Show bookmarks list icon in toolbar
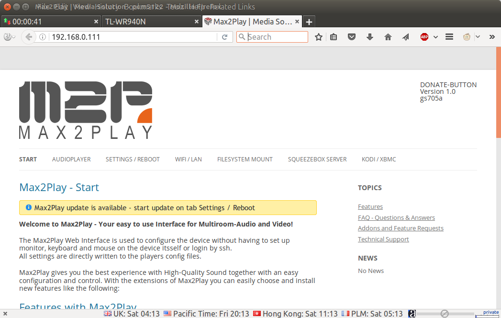 click(x=334, y=37)
